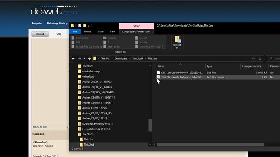Click the Forward navigation arrow
This screenshot has width=280, height=157.
coord(80,58)
